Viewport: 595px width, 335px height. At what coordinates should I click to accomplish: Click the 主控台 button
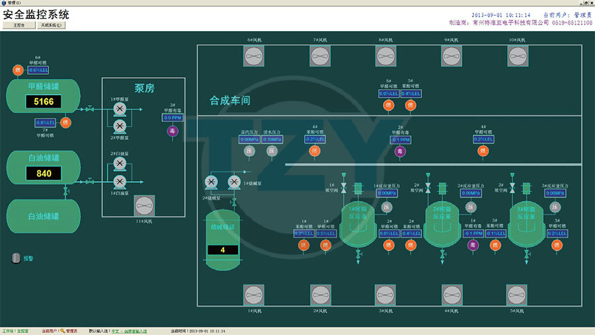click(19, 25)
